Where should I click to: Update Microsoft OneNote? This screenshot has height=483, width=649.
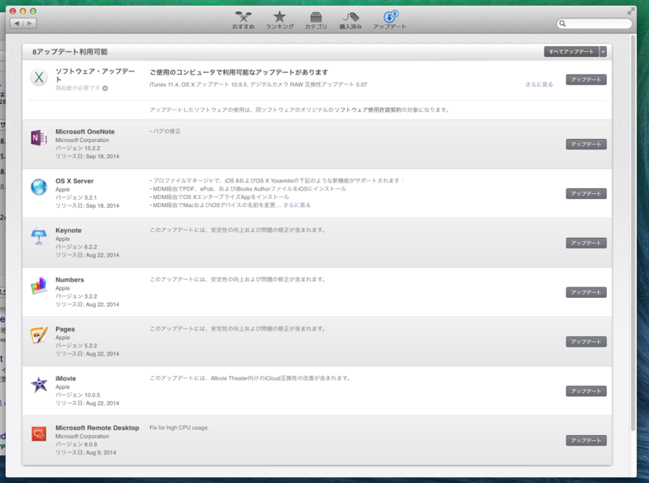point(586,144)
